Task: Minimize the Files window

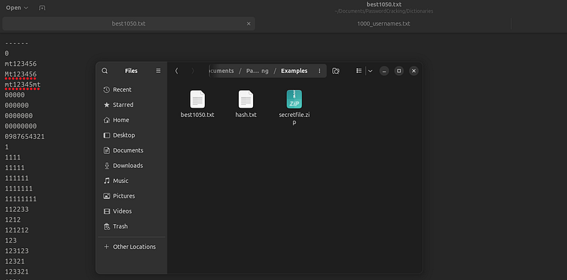Action: [x=384, y=71]
